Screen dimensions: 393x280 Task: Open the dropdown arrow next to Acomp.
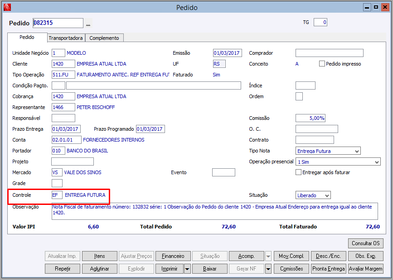coord(268,256)
